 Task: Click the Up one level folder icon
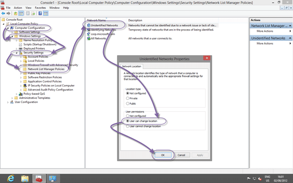[x=16, y=13]
